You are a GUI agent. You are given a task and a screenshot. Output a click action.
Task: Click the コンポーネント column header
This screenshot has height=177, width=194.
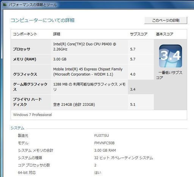[x=25, y=34]
